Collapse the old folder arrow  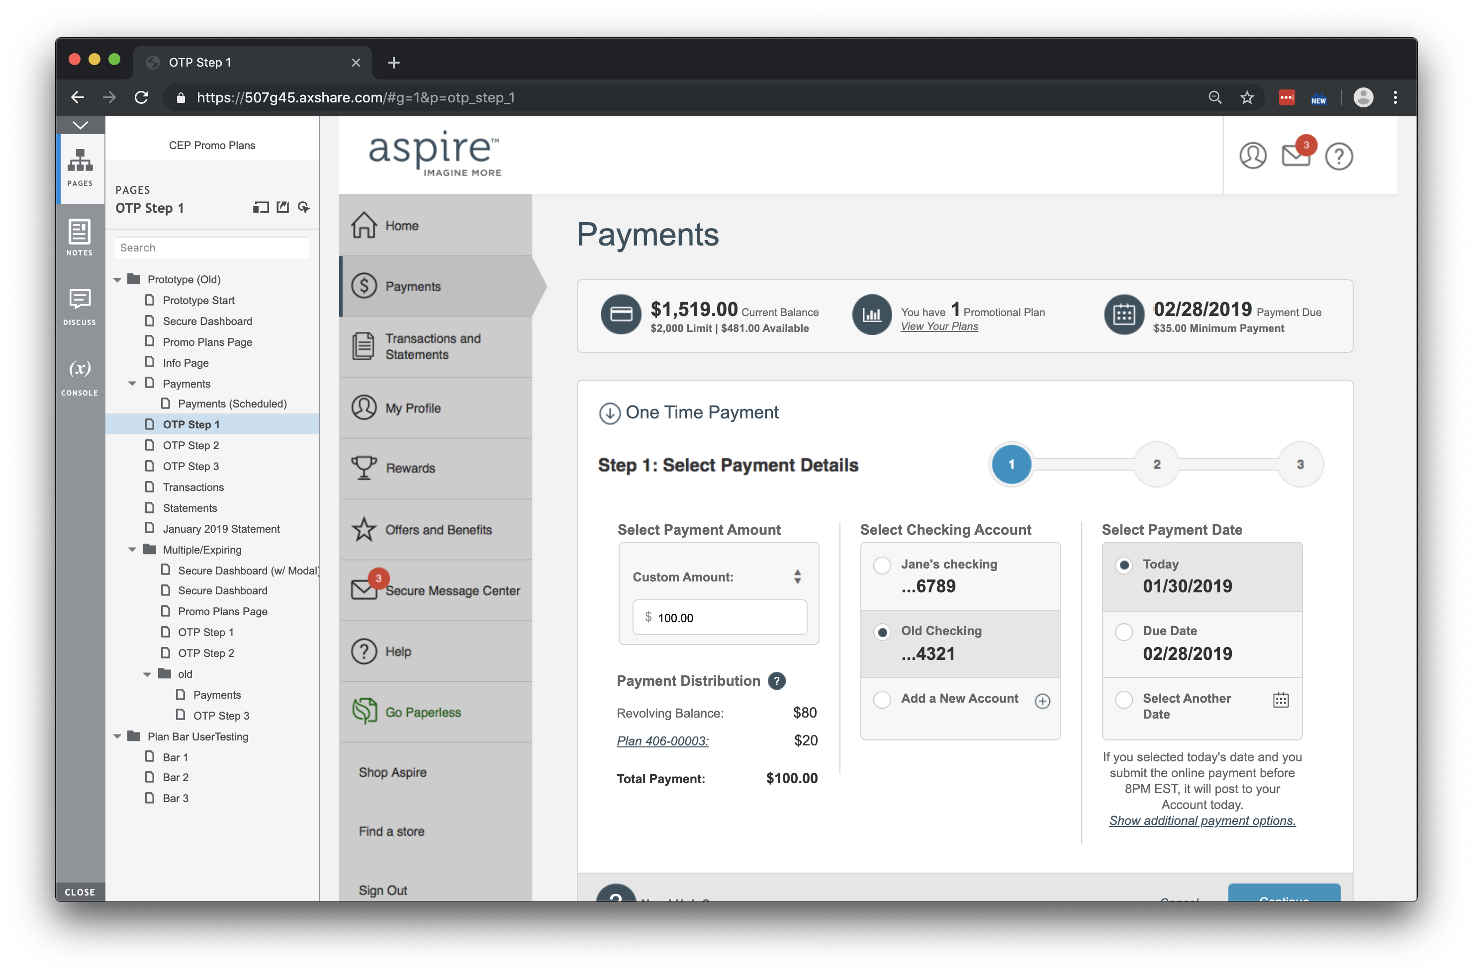coord(147,674)
